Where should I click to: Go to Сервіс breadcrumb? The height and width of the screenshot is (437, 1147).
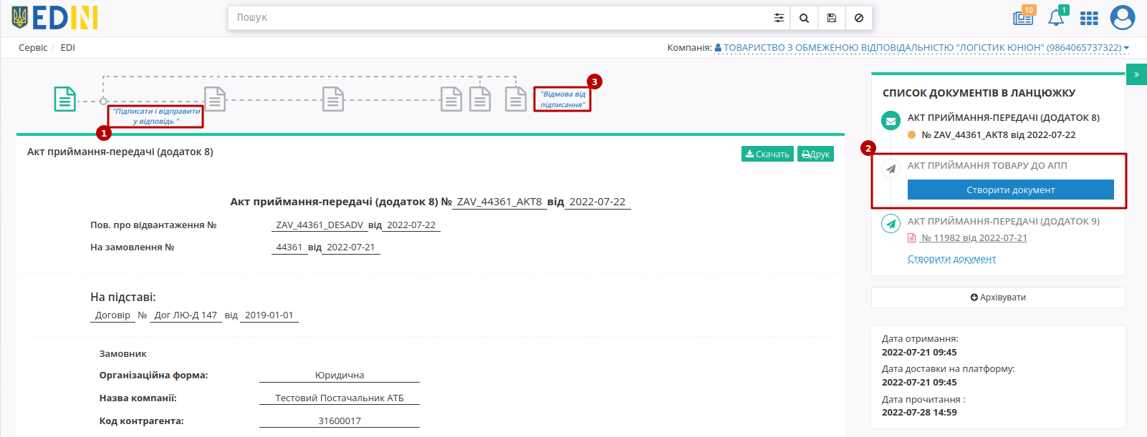[x=33, y=48]
